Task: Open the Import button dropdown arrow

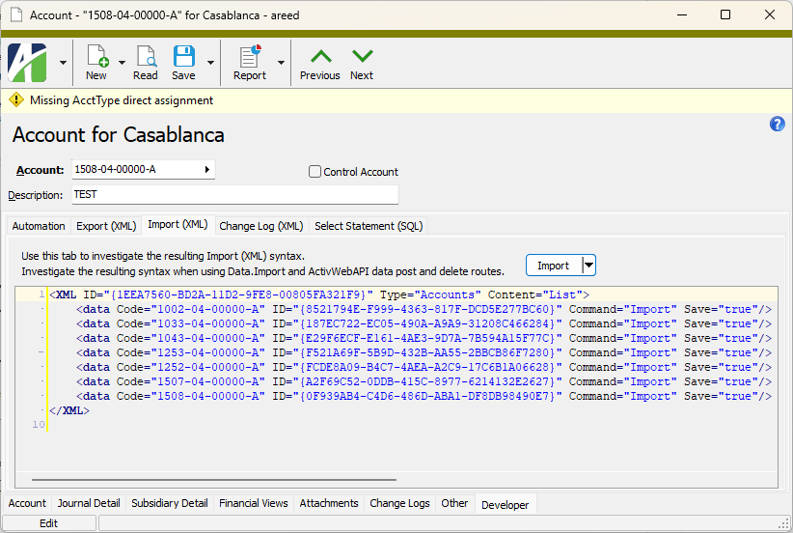Action: coord(588,266)
